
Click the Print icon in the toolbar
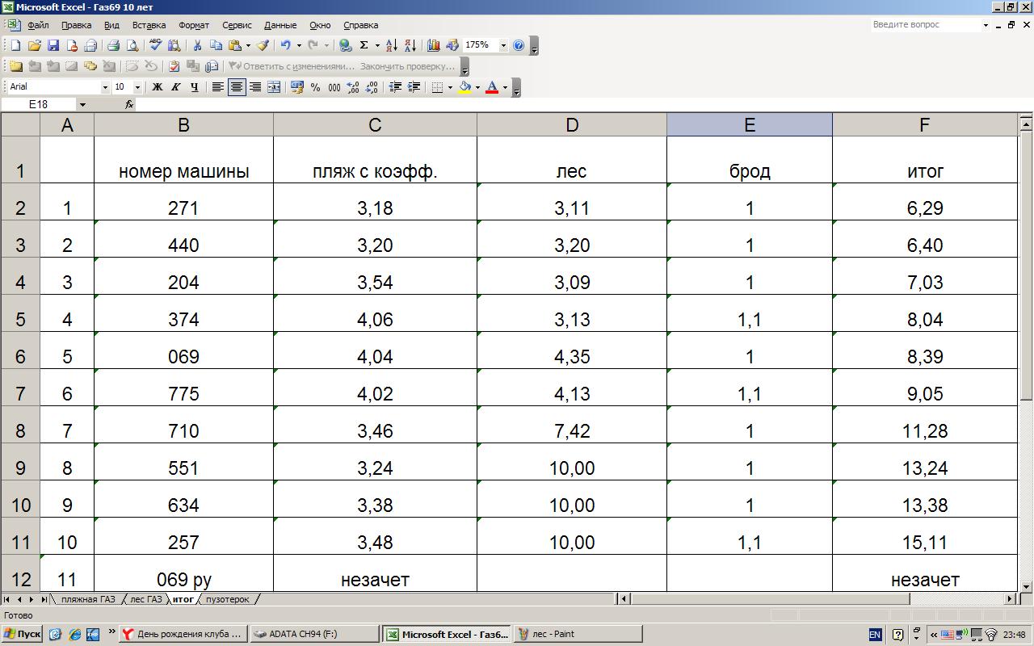114,46
